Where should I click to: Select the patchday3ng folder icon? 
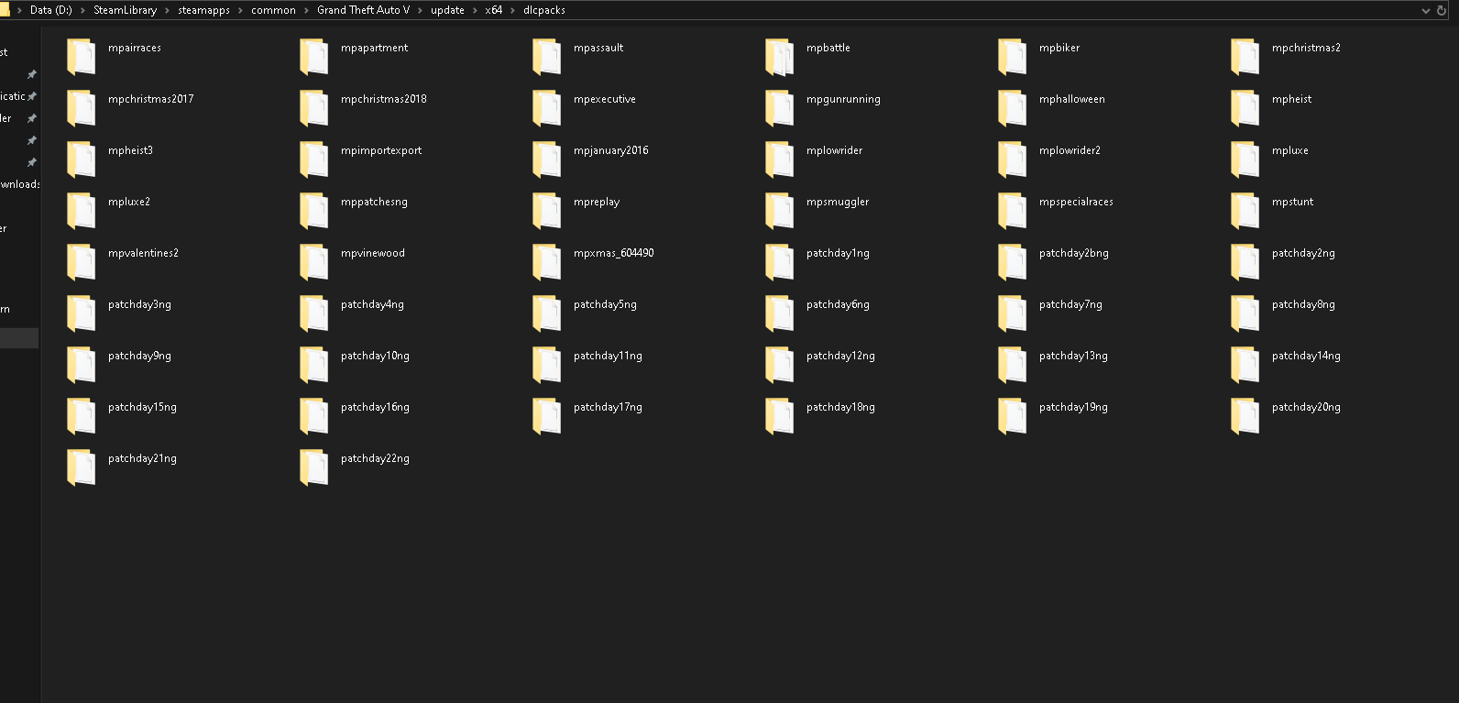tap(81, 313)
